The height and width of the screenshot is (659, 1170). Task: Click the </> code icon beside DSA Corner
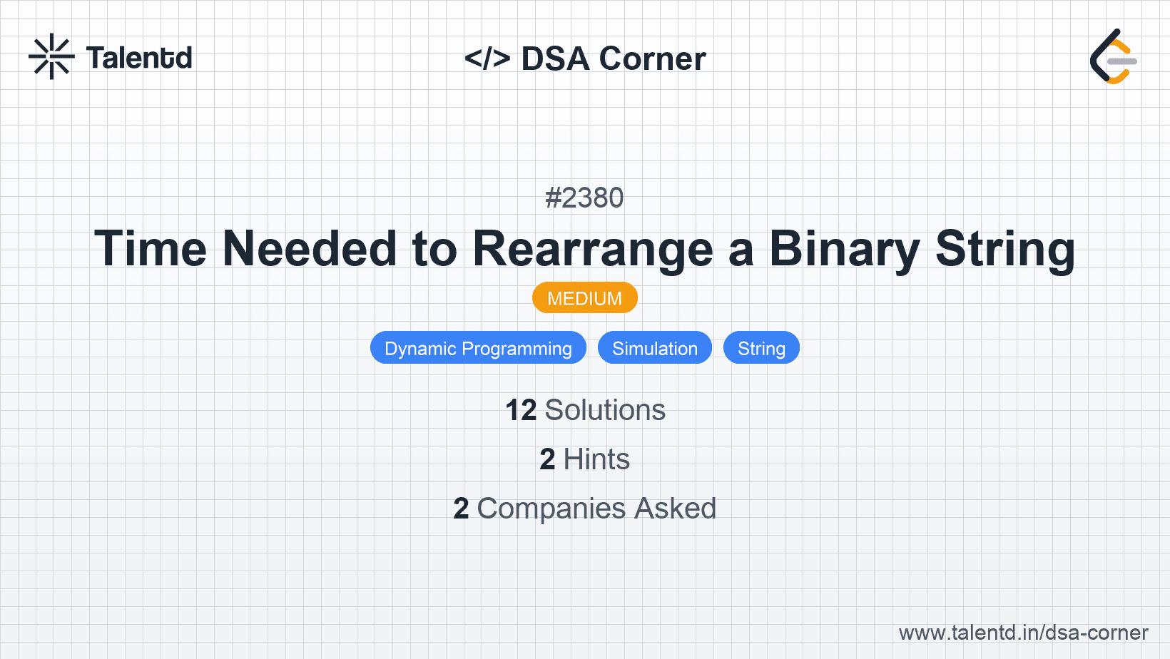(488, 58)
